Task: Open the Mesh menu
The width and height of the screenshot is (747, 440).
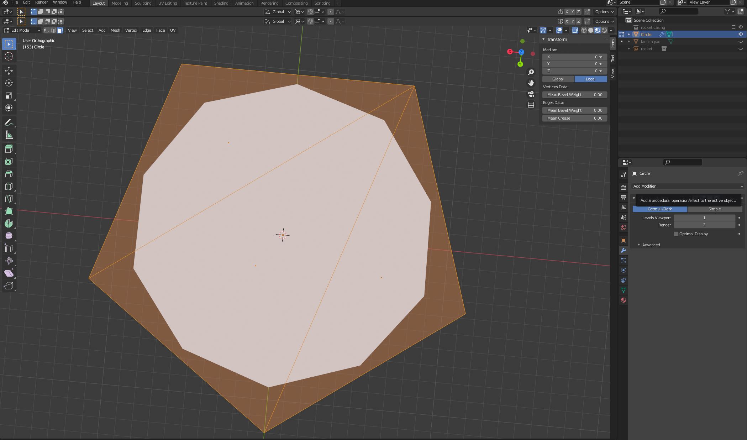Action: pos(115,30)
